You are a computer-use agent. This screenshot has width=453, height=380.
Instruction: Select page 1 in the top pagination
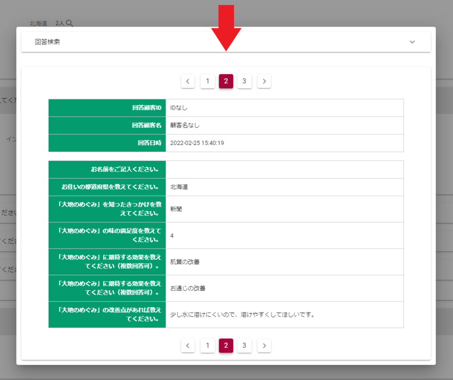pyautogui.click(x=207, y=81)
